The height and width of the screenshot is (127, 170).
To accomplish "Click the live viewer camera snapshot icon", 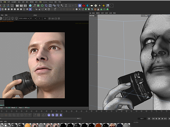I will 56,19.
